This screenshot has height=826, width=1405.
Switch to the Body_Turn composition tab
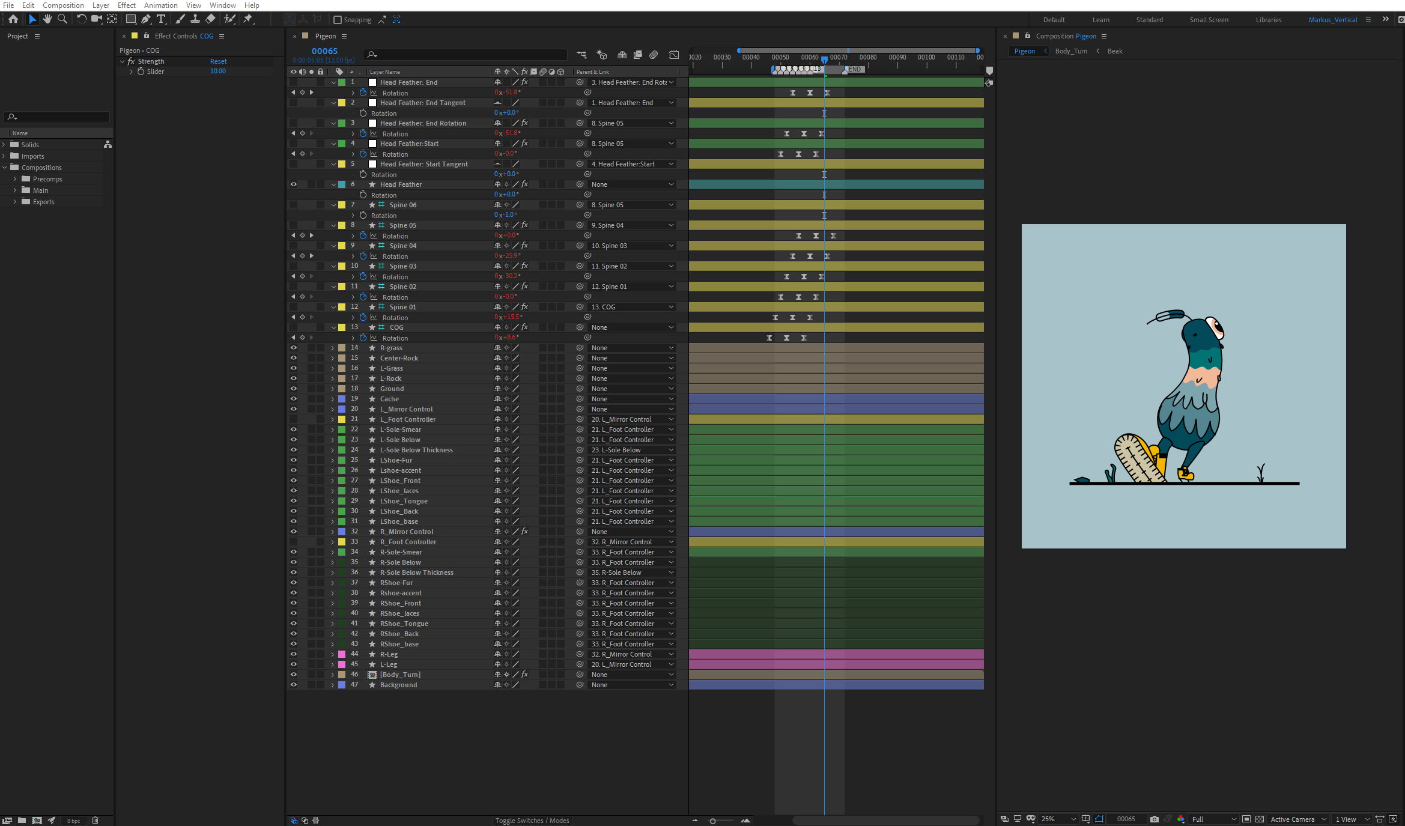1071,51
